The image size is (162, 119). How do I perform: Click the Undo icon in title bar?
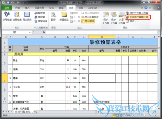coord(12,3)
